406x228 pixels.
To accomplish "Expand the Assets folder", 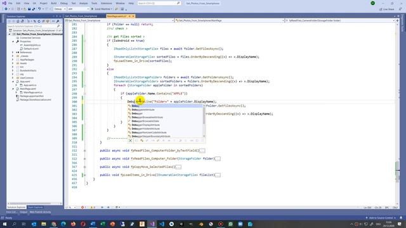I will pyautogui.click(x=13, y=63).
